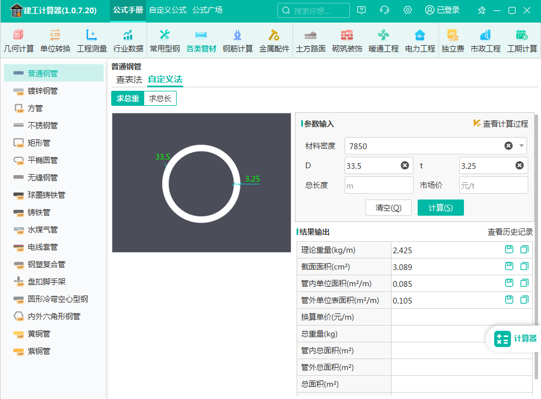Open the 土方路面 earthwork category

[310, 40]
